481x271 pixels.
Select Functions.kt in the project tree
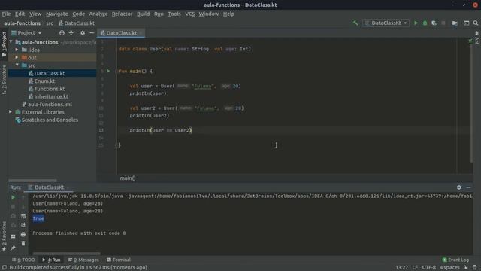click(49, 89)
